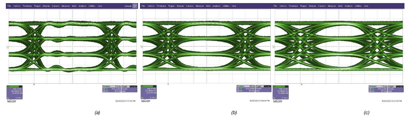Click the green trigger delay marker under waveform (c)
The width and height of the screenshot is (406, 119).
coord(302,84)
